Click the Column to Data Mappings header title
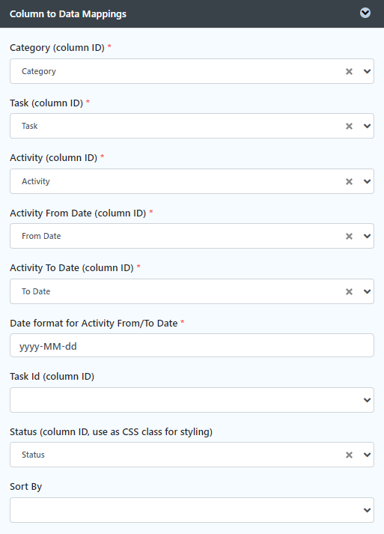Viewport: 384px width, 534px height. [68, 14]
